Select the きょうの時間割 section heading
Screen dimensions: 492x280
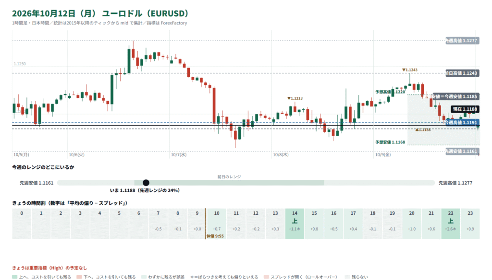70,203
